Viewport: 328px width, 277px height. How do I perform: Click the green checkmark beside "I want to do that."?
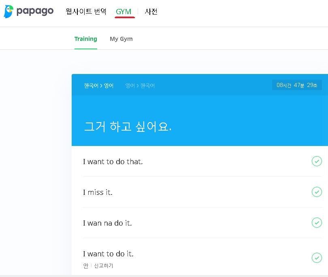(317, 161)
